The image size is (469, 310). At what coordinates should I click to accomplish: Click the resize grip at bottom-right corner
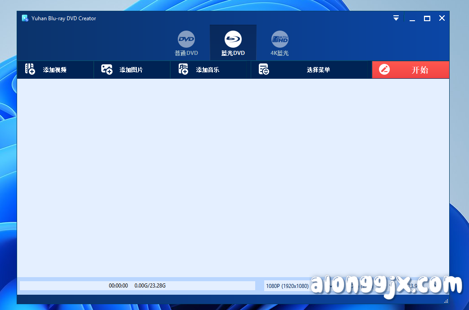pos(446,301)
